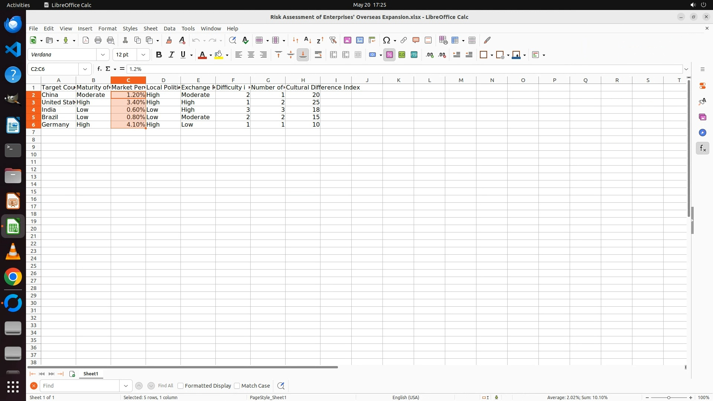
Task: Open the Function Wizard
Action: (x=99, y=69)
